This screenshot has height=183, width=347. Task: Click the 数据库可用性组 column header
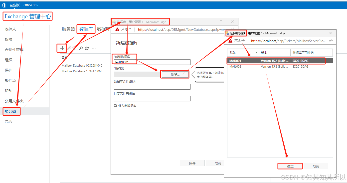312,53
